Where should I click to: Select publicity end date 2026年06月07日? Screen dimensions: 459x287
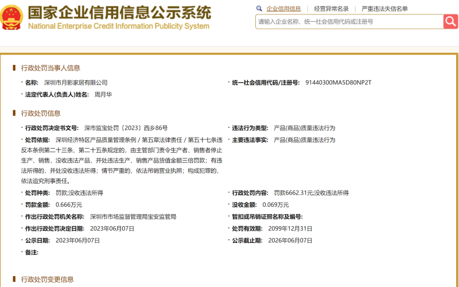[x=290, y=241]
